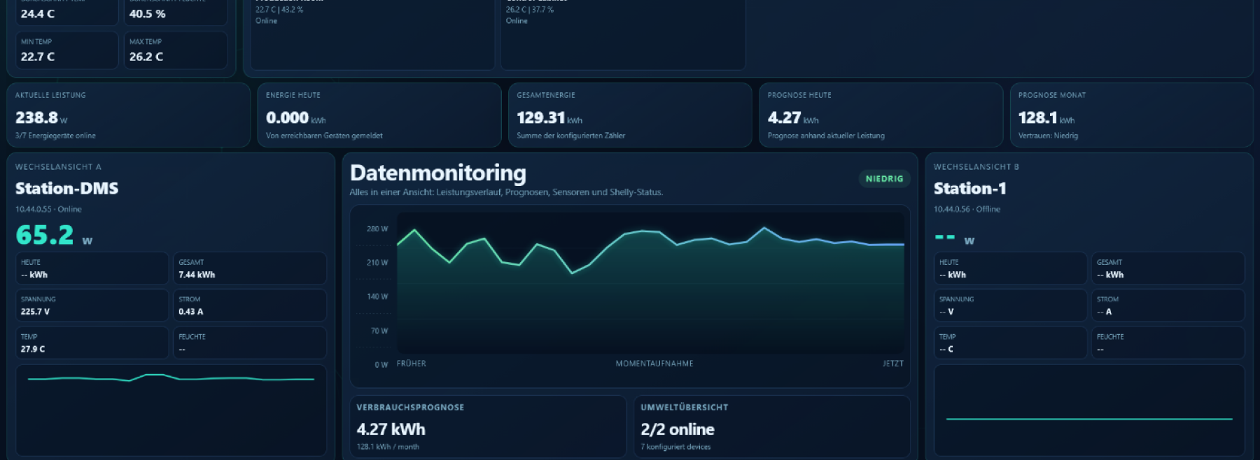Open the Verbrauchsprognose 4.27 kWh card
The width and height of the screenshot is (1260, 460).
point(488,426)
